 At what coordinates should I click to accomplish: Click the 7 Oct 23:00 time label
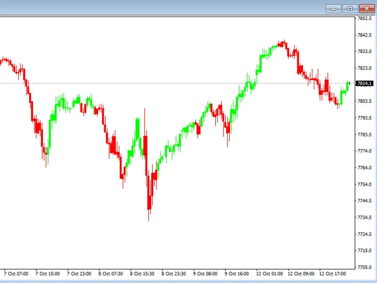[x=79, y=274]
